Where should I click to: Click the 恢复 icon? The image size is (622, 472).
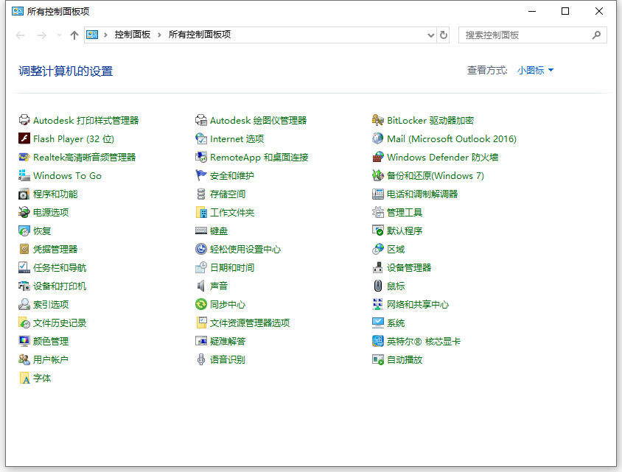24,231
